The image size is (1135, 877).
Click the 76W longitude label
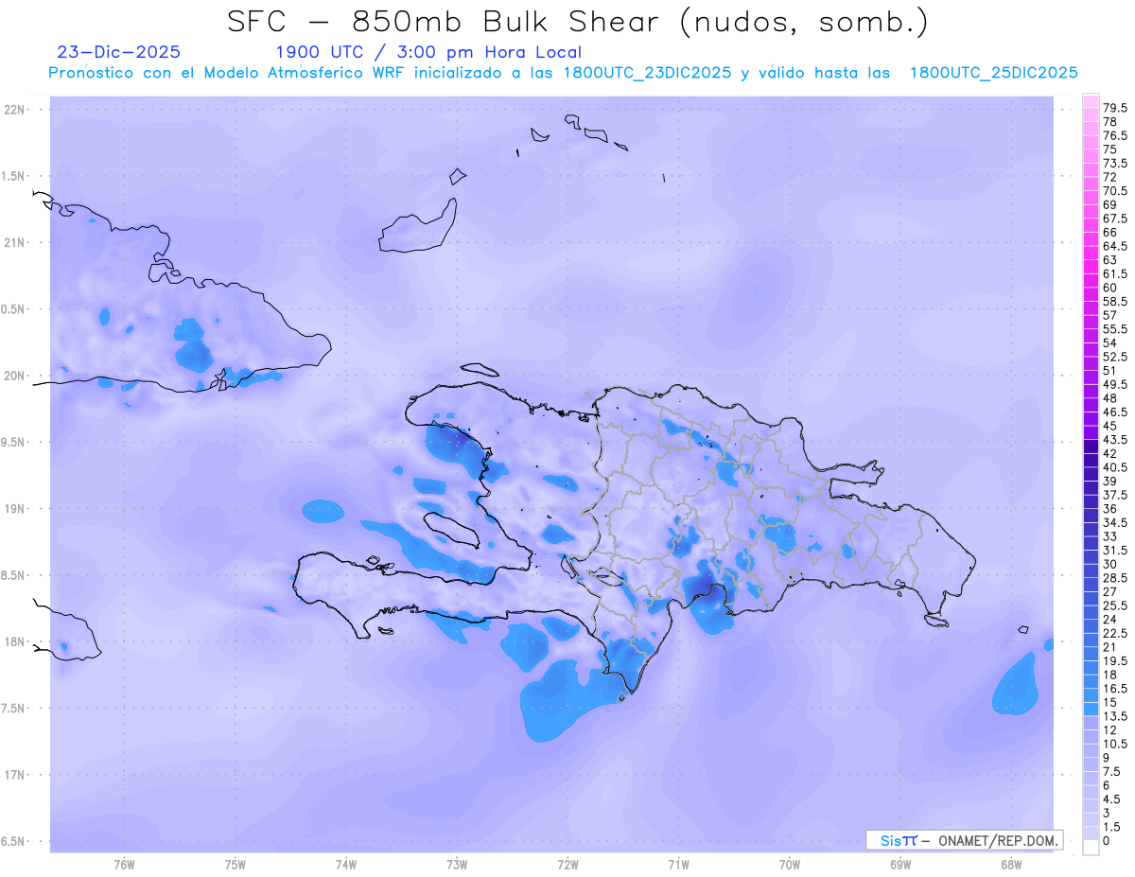pos(124,865)
